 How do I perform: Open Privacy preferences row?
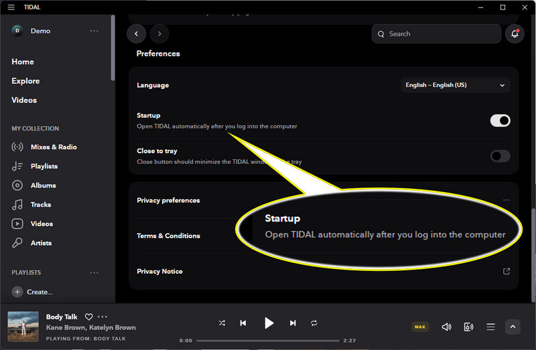click(x=323, y=200)
